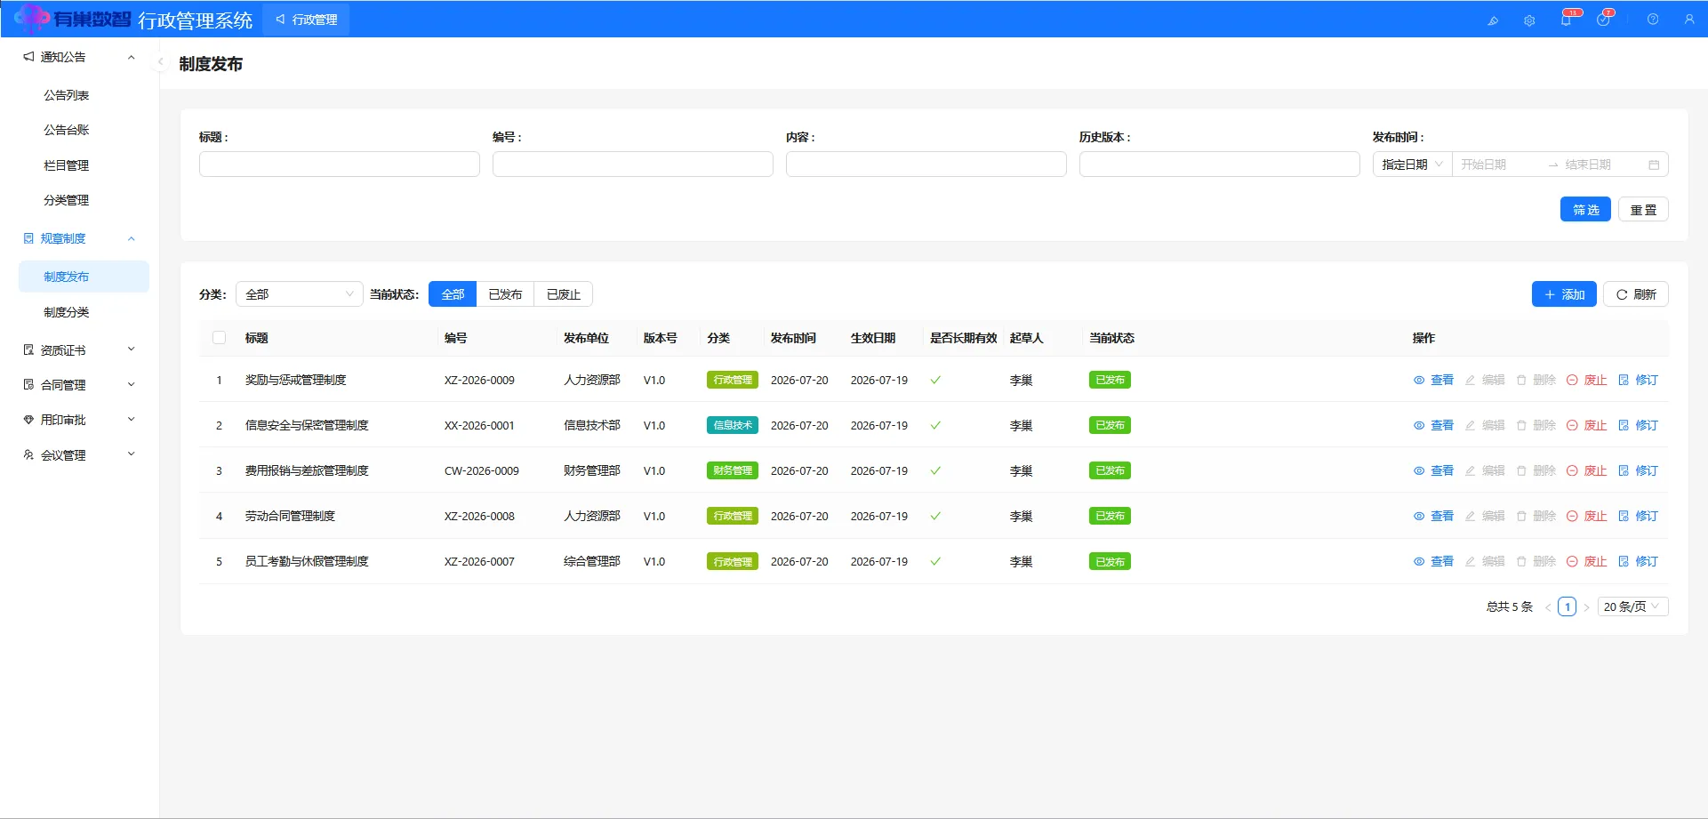Viewport: 1708px width, 819px height.
Task: Focus the 内容 search input
Action: pyautogui.click(x=926, y=165)
